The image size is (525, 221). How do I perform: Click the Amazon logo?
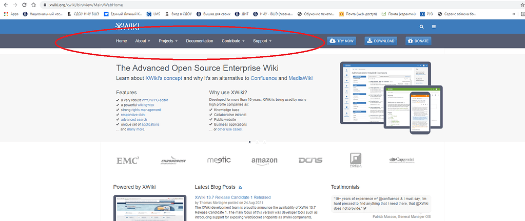[264, 161]
